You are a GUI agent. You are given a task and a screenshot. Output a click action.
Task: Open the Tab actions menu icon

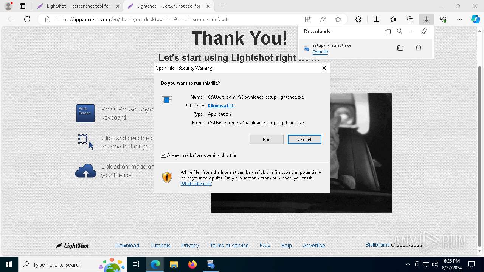pos(23,6)
